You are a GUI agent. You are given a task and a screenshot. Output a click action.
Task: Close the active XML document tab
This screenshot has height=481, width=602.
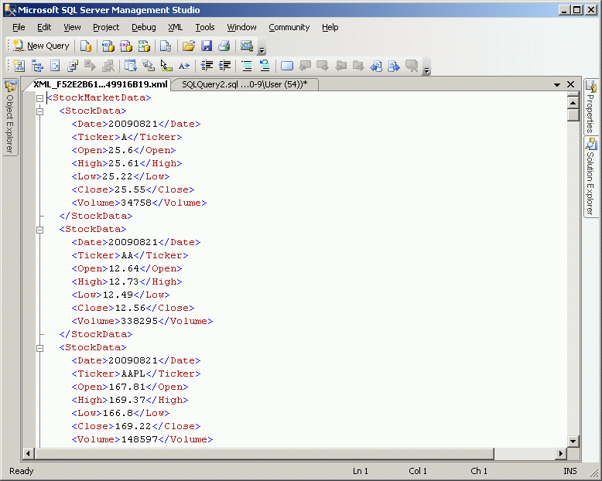[x=571, y=84]
